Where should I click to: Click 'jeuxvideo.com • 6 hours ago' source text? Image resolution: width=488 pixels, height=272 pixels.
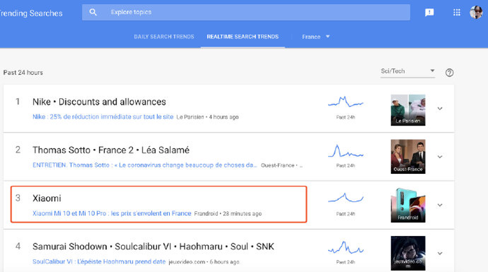tap(204, 262)
